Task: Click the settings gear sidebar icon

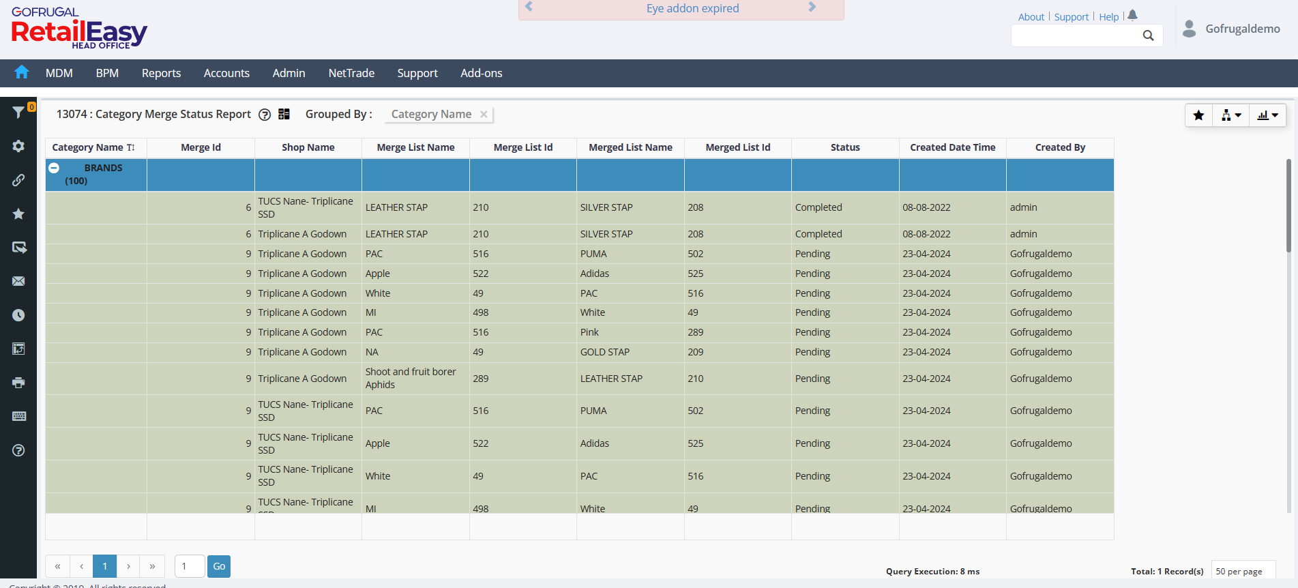Action: click(18, 146)
